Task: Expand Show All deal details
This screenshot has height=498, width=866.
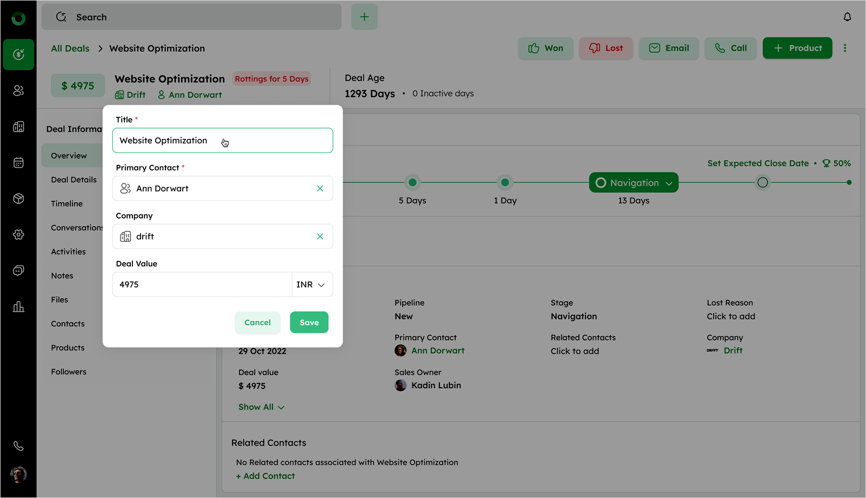Action: pyautogui.click(x=261, y=407)
